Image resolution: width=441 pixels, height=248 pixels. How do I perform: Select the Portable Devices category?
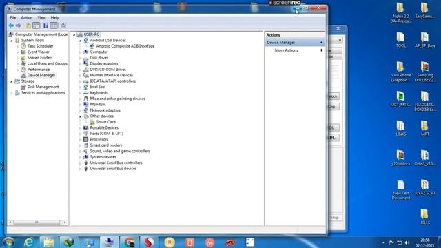click(x=104, y=128)
